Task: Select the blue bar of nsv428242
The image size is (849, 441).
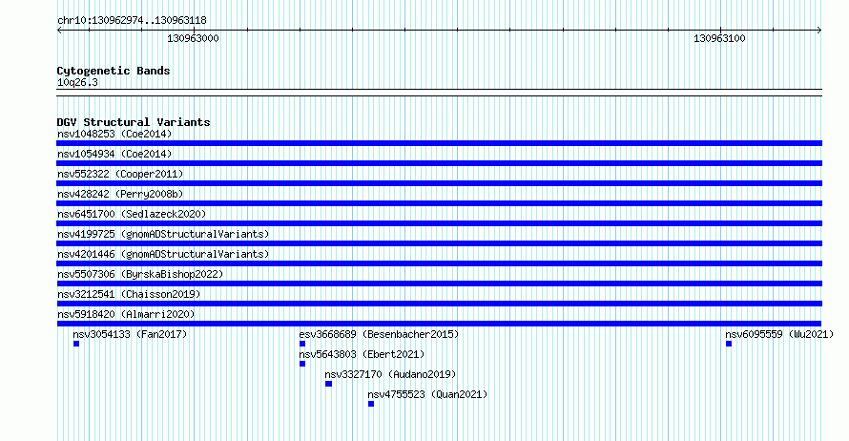Action: (439, 203)
